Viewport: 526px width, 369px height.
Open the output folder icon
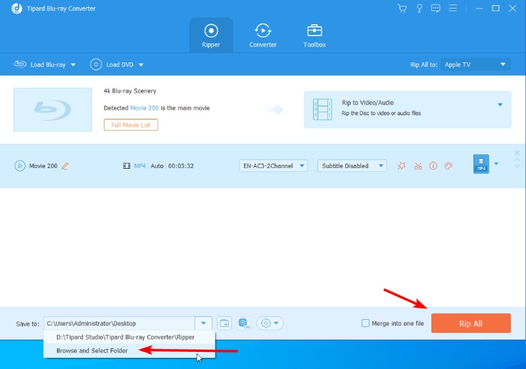[x=224, y=324]
